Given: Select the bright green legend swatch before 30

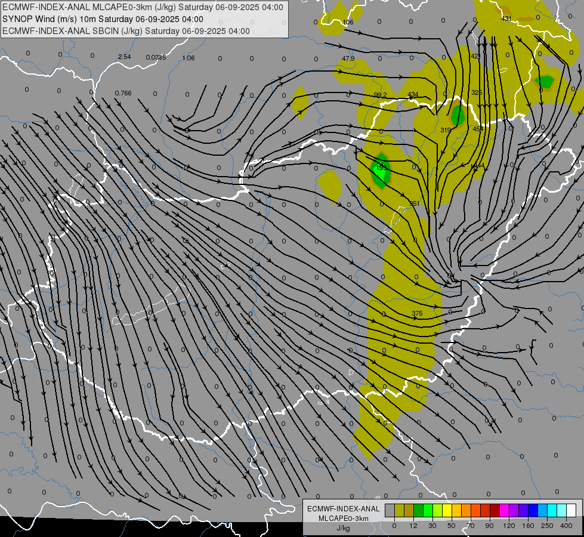Looking at the screenshot, I should click(428, 510).
